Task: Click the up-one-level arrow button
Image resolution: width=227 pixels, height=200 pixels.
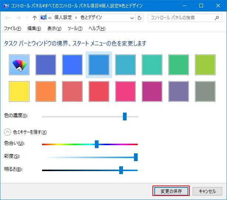Action: 34,18
